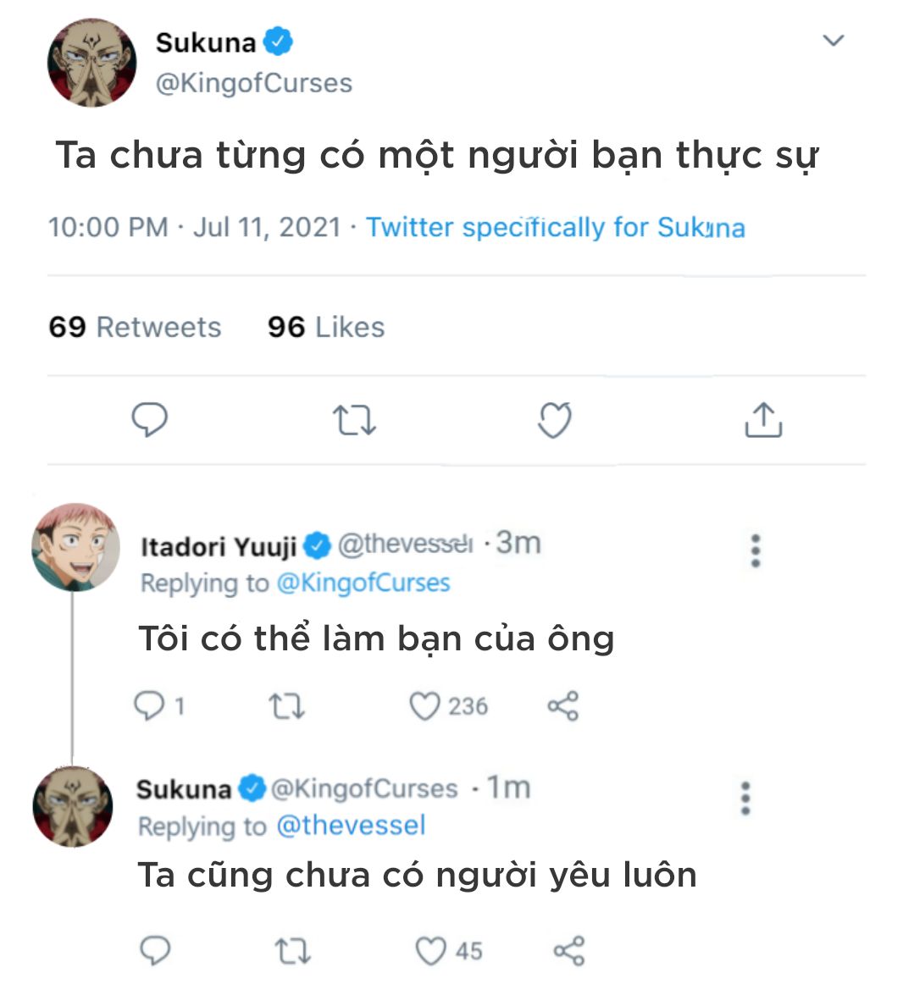Retweet Sukuna's last reply
The height and width of the screenshot is (1006, 914).
[293, 951]
